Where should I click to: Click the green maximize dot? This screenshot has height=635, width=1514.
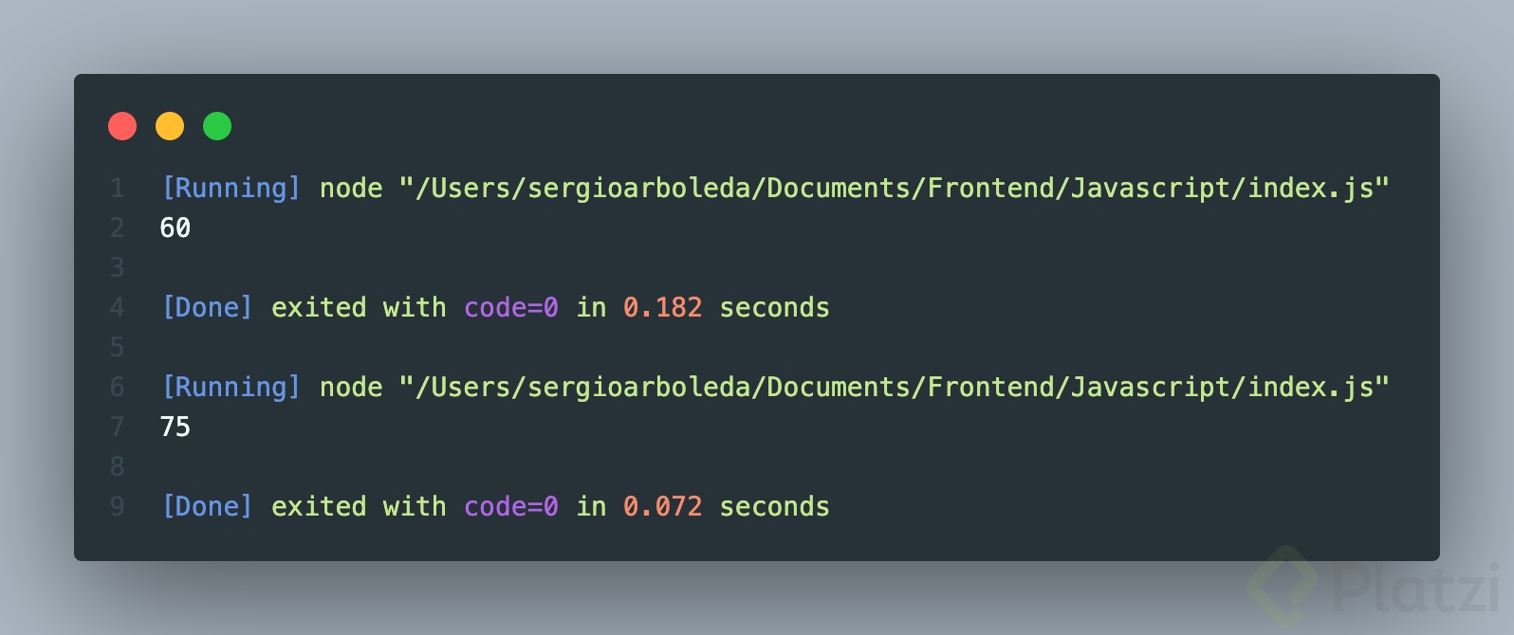point(217,126)
